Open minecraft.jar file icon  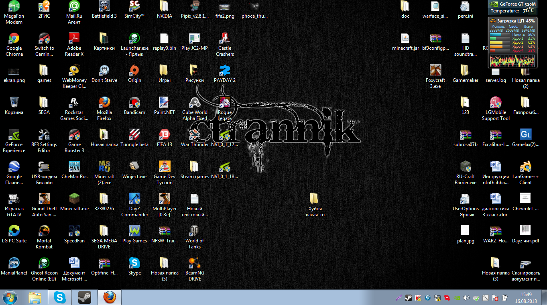pyautogui.click(x=405, y=42)
